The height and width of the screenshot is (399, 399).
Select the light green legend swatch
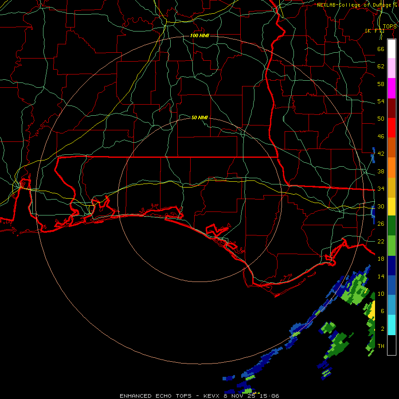pos(391,246)
